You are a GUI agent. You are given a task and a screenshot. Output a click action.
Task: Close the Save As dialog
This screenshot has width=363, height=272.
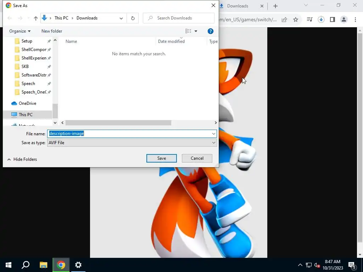[x=213, y=5]
